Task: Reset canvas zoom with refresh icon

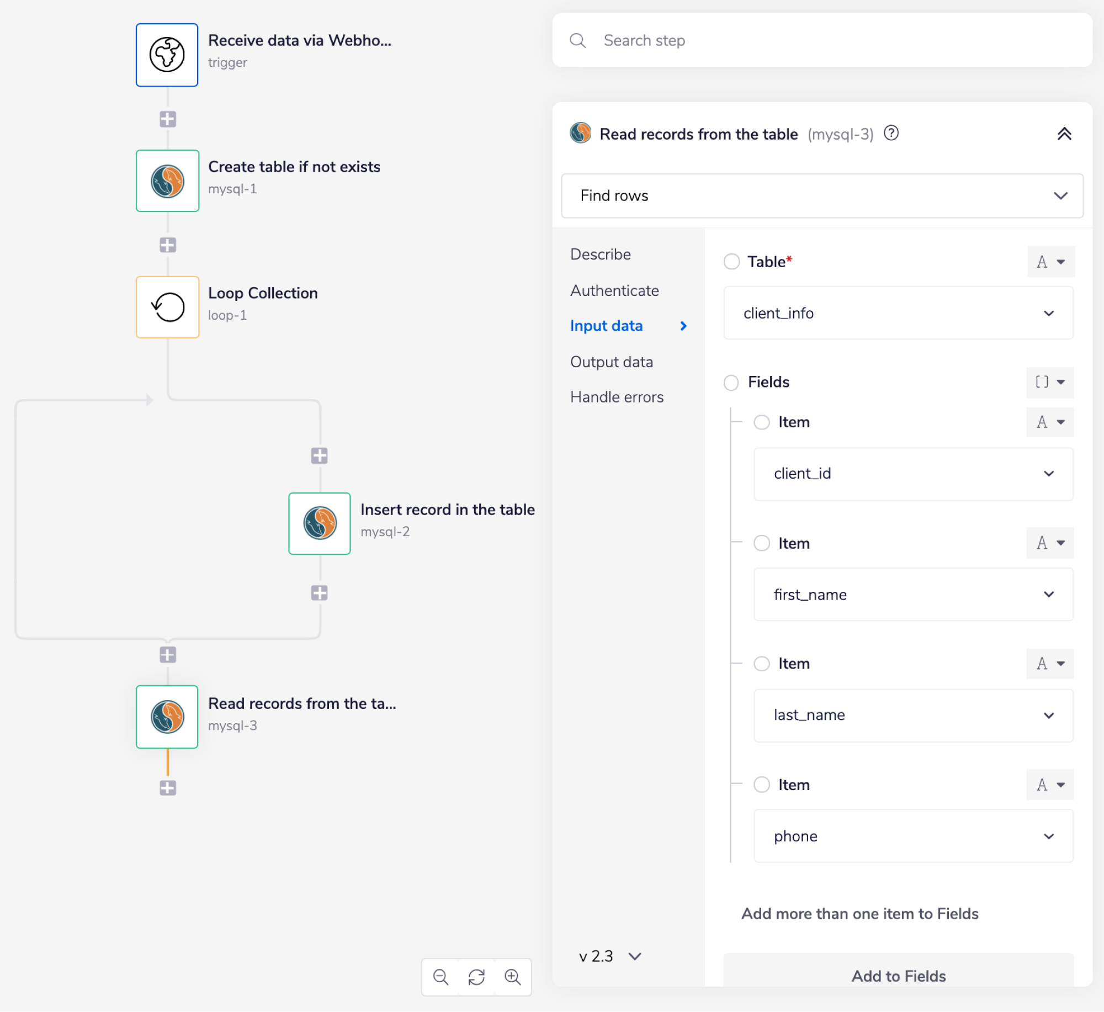Action: [x=476, y=977]
